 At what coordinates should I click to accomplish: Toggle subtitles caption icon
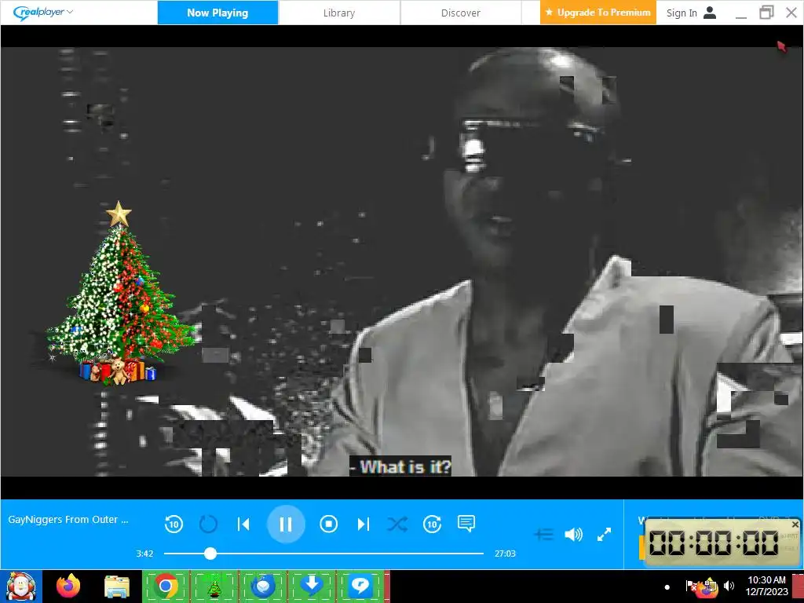coord(466,524)
